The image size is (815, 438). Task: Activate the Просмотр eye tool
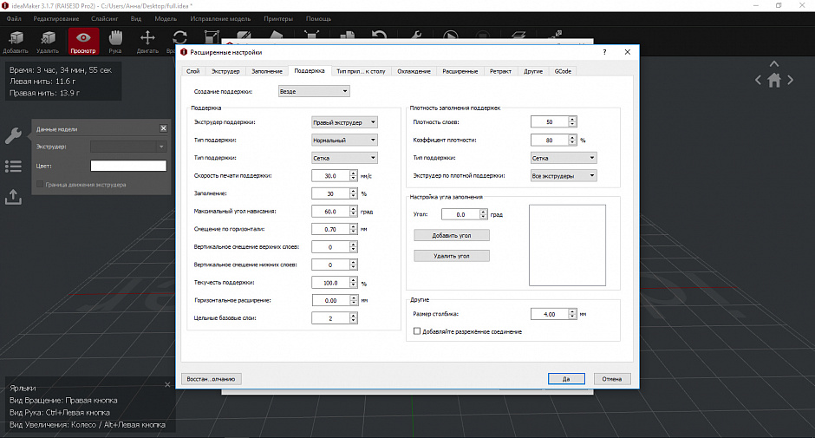tap(83, 42)
